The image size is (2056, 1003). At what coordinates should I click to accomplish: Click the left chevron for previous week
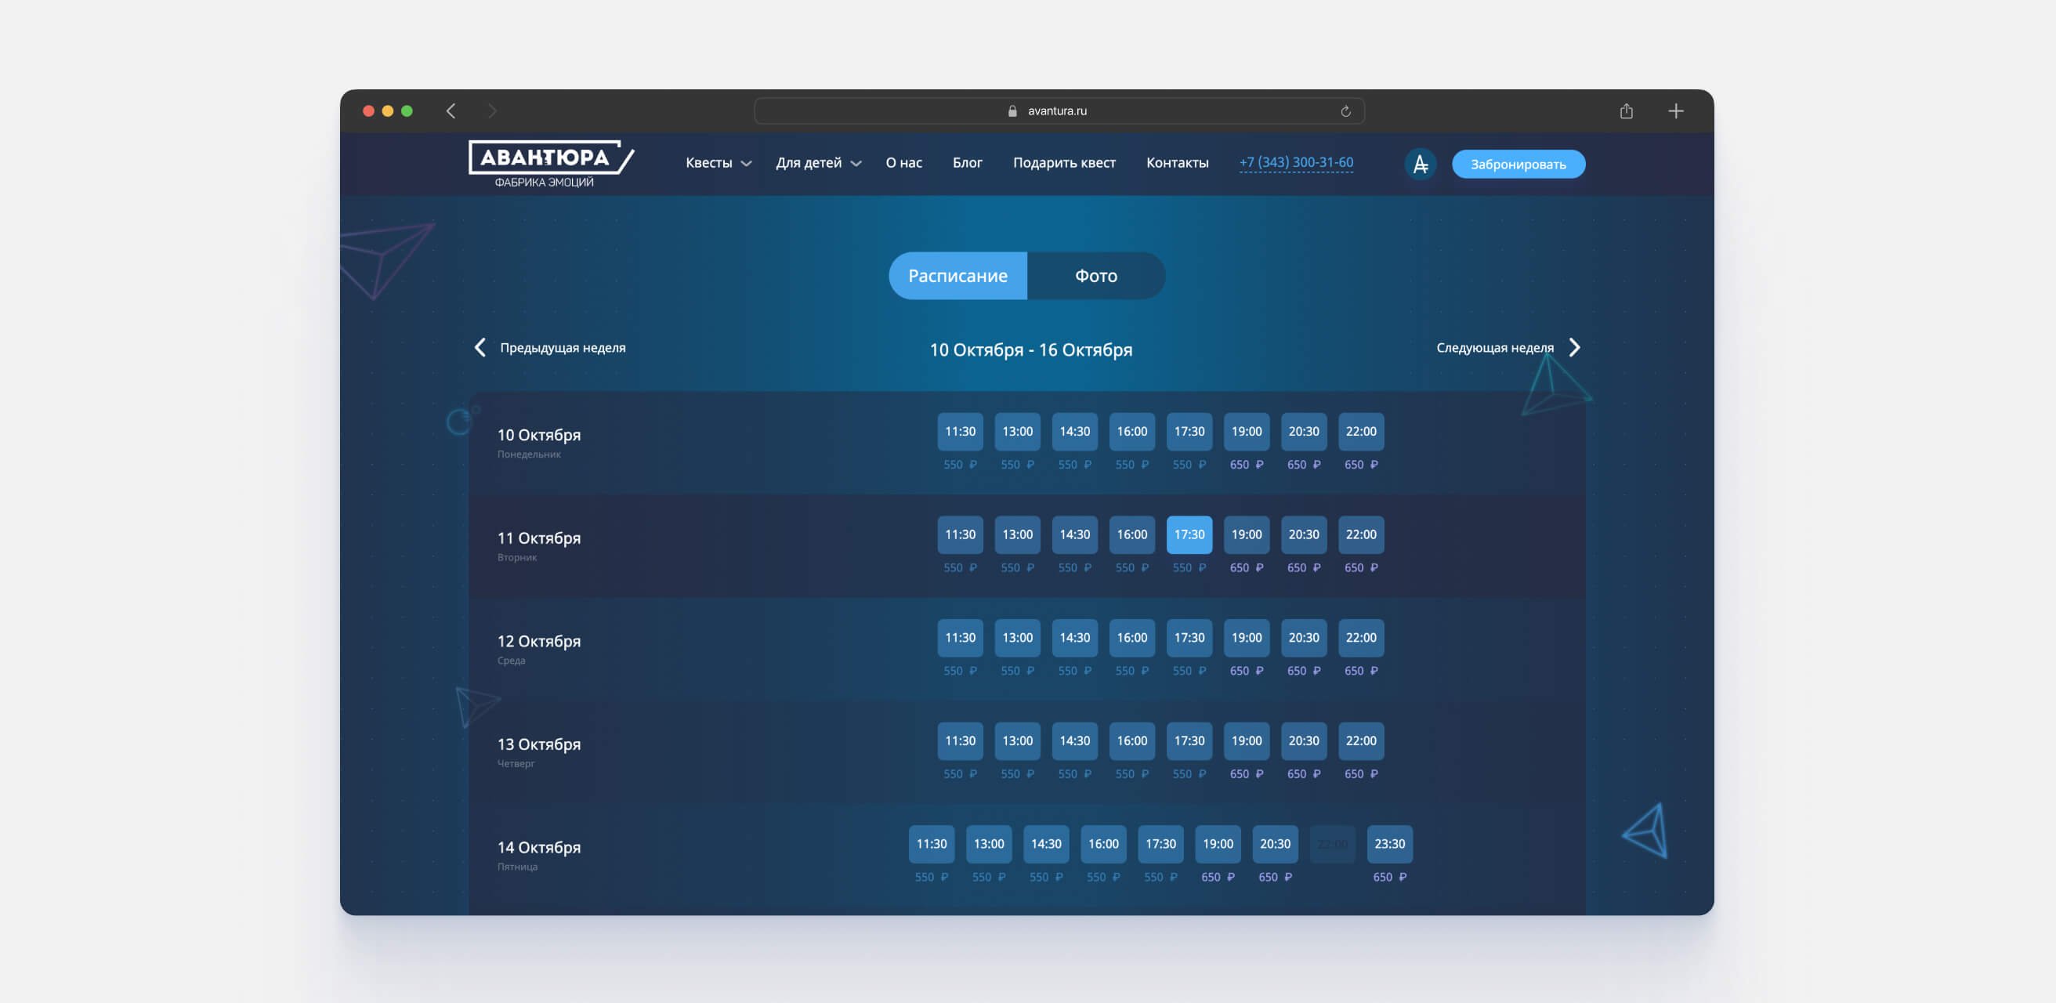(x=480, y=347)
